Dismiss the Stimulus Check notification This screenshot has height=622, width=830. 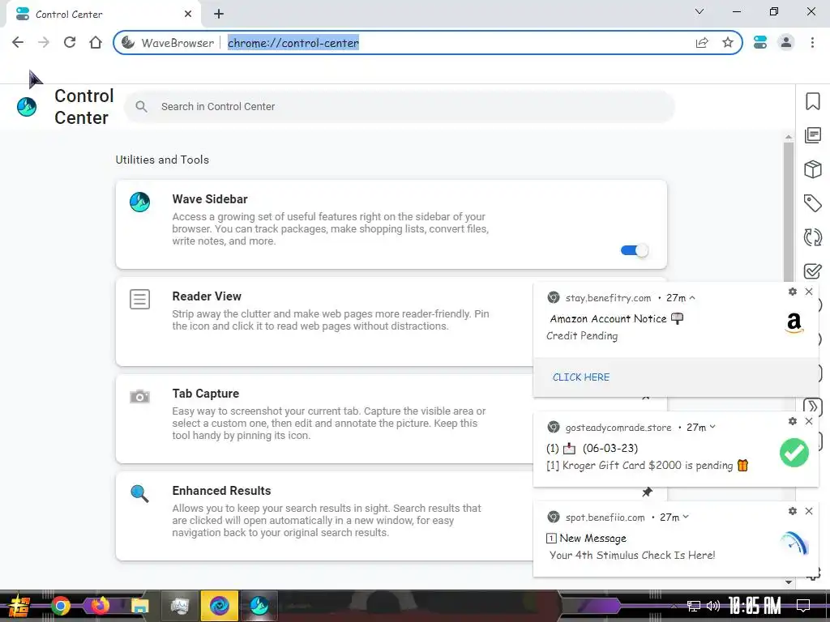coord(809,511)
